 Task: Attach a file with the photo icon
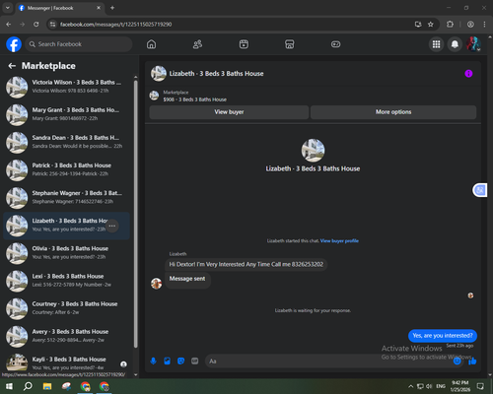[167, 361]
